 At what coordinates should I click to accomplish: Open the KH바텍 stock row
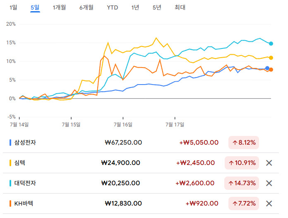coord(24,203)
